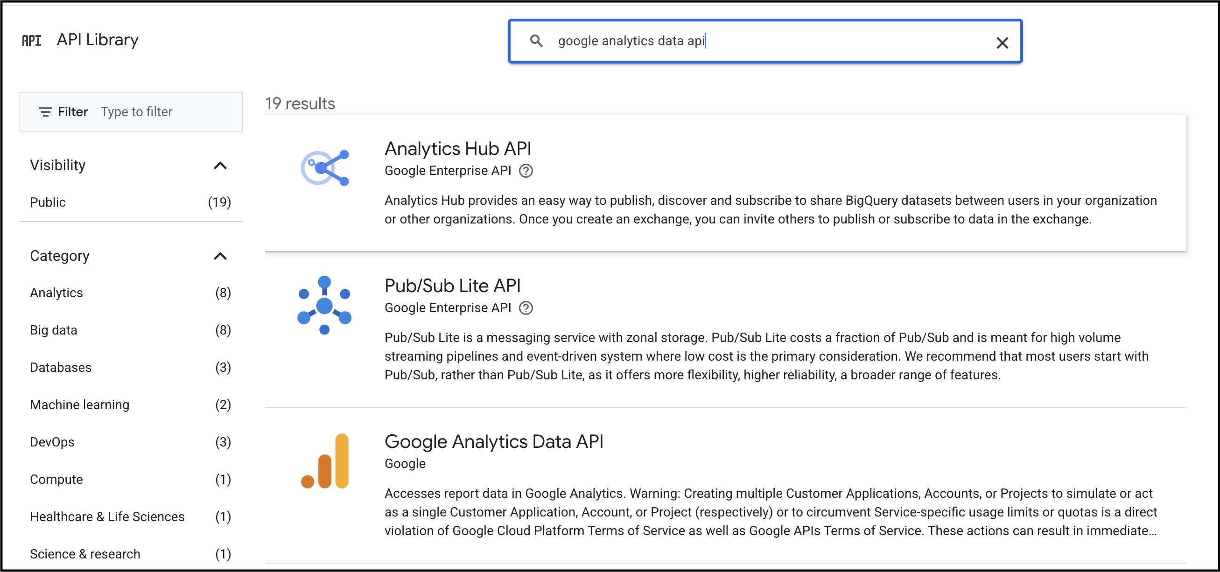1220x572 pixels.
Task: Filter by Science & research category
Action: tap(130, 554)
